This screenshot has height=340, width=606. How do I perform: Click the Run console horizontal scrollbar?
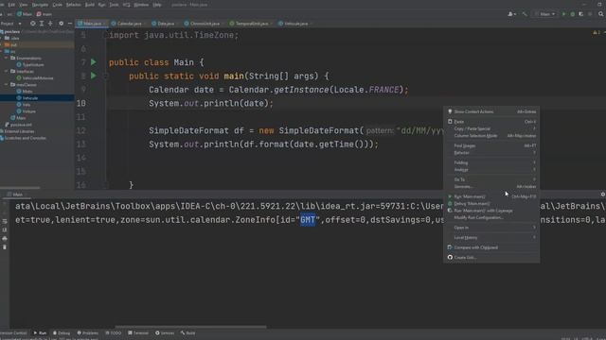190,327
